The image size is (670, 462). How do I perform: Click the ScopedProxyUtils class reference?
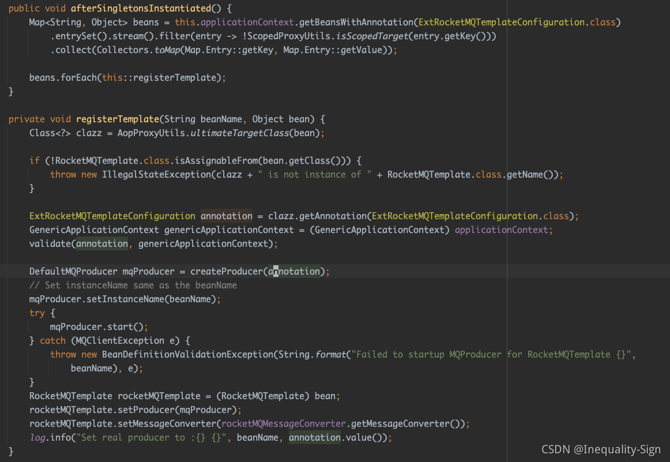(289, 36)
